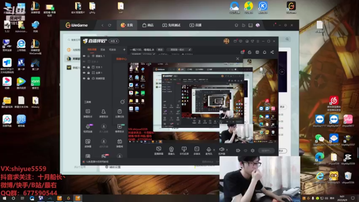
Task: Click the WeGame search field
Action: tap(74, 40)
